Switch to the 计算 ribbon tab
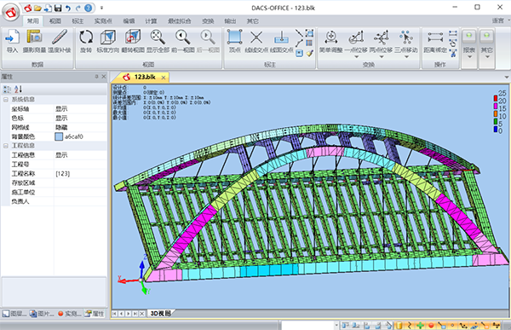This screenshot has height=330, width=511. [151, 20]
